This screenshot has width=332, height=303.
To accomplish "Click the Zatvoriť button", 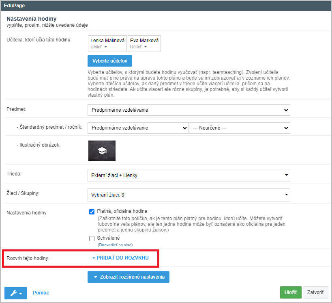I will click(x=315, y=292).
